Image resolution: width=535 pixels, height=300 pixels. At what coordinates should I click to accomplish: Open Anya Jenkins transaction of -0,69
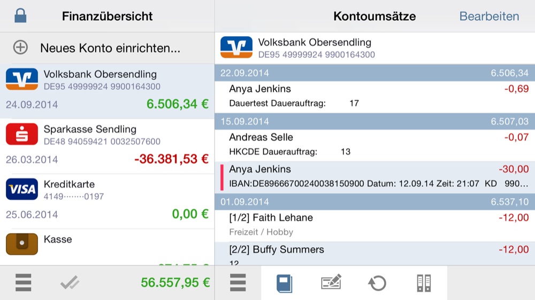coord(374,96)
